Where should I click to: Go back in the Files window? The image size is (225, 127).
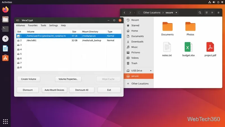point(124,12)
